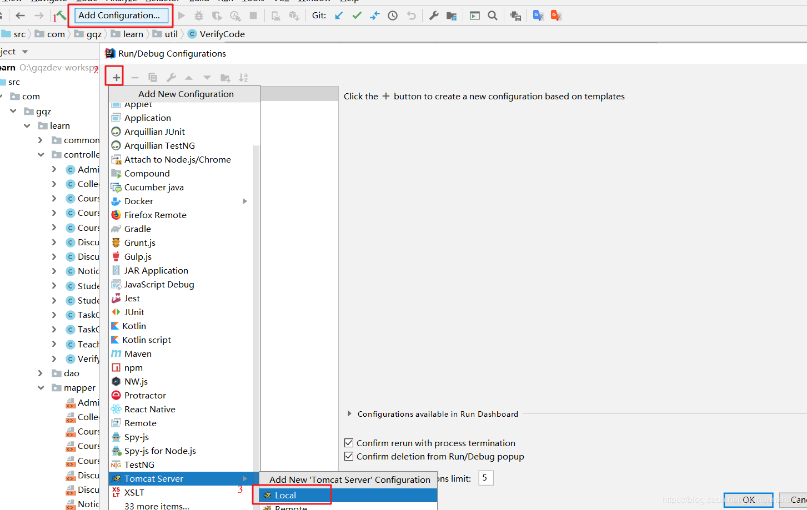
Task: Click the plus add new configuration icon
Action: tap(116, 77)
